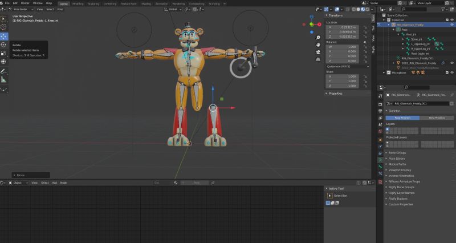Viewport: 456px width, 243px height.
Task: Select the Scale tool in the toolbar
Action: click(x=3, y=53)
